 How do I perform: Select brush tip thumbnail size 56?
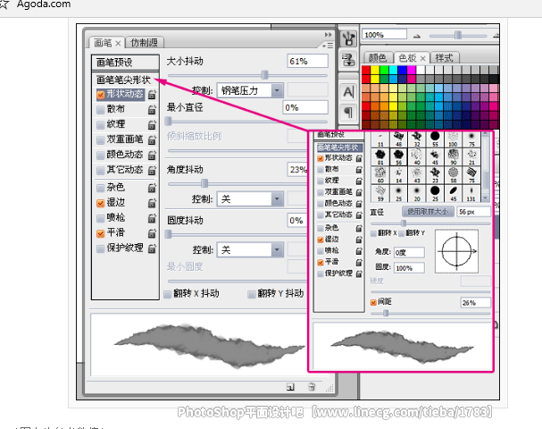pyautogui.click(x=398, y=156)
